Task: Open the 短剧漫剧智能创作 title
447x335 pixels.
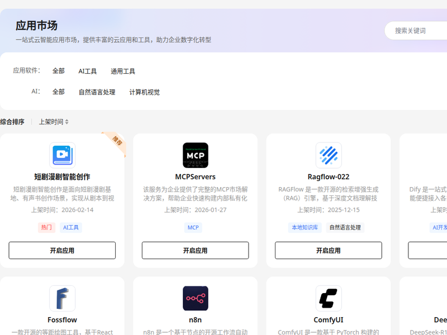Action: 62,176
